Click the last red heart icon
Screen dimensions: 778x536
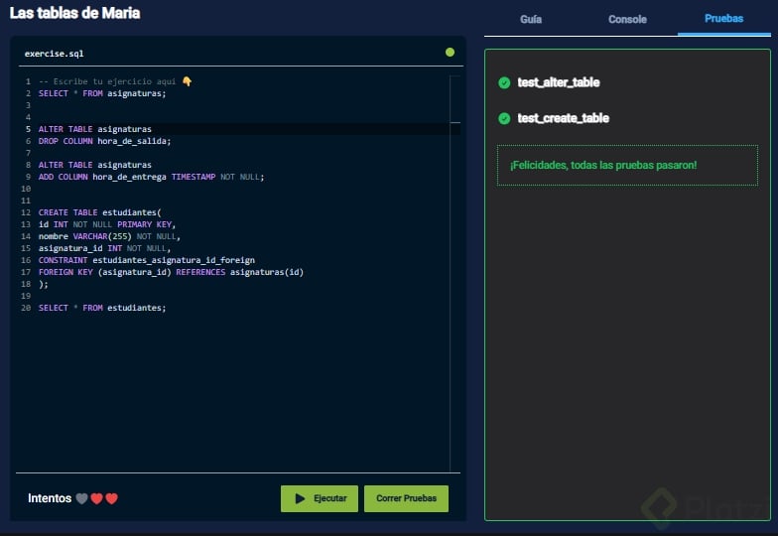click(111, 498)
